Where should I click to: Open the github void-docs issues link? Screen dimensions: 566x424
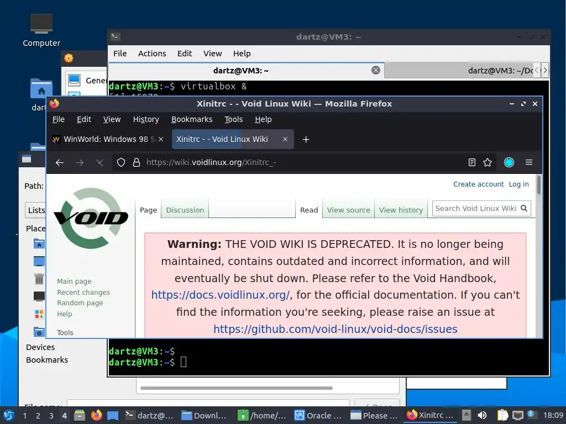[x=336, y=329]
